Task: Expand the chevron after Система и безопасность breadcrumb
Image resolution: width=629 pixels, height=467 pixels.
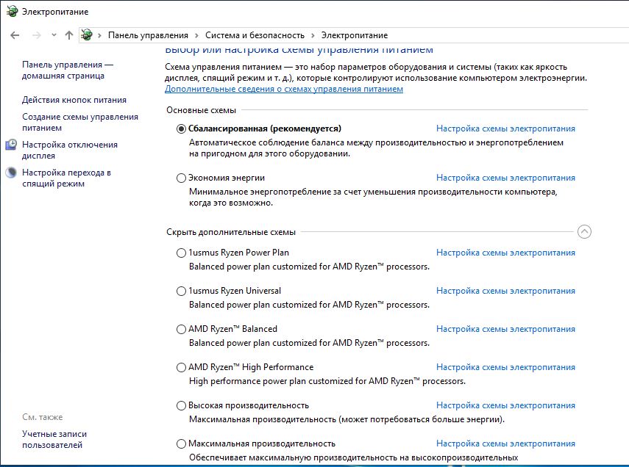Action: point(313,35)
